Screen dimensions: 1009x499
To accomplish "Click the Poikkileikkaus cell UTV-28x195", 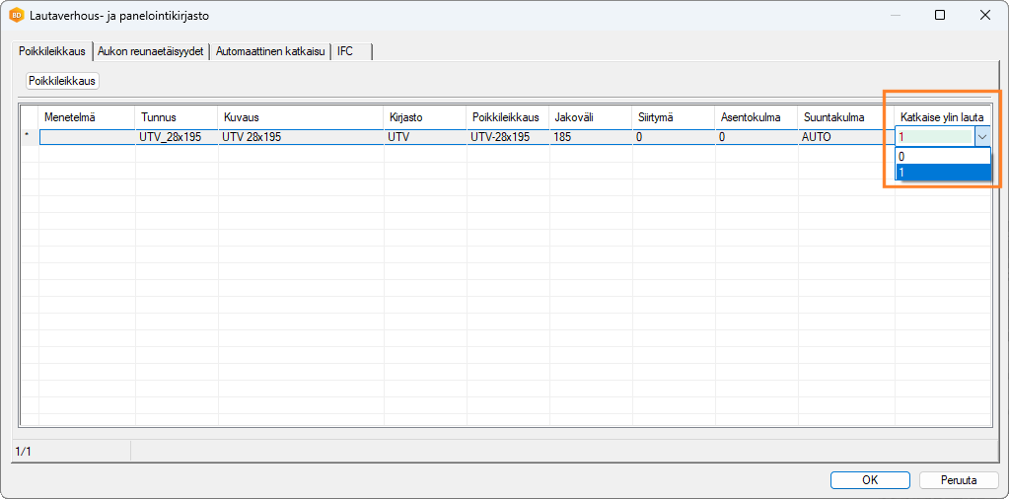I will (507, 137).
